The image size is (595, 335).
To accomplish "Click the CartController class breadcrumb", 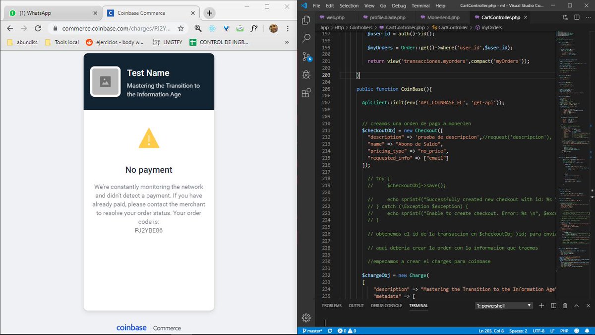I will coord(449,28).
